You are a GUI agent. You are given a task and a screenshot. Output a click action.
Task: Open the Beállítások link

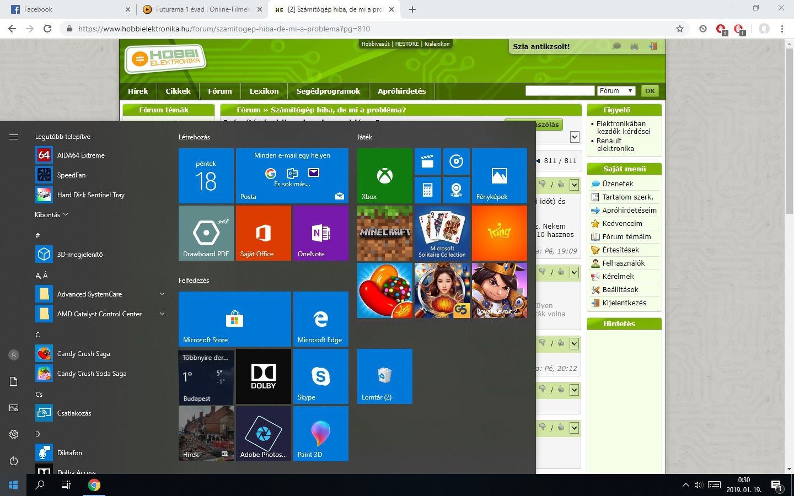(x=620, y=290)
